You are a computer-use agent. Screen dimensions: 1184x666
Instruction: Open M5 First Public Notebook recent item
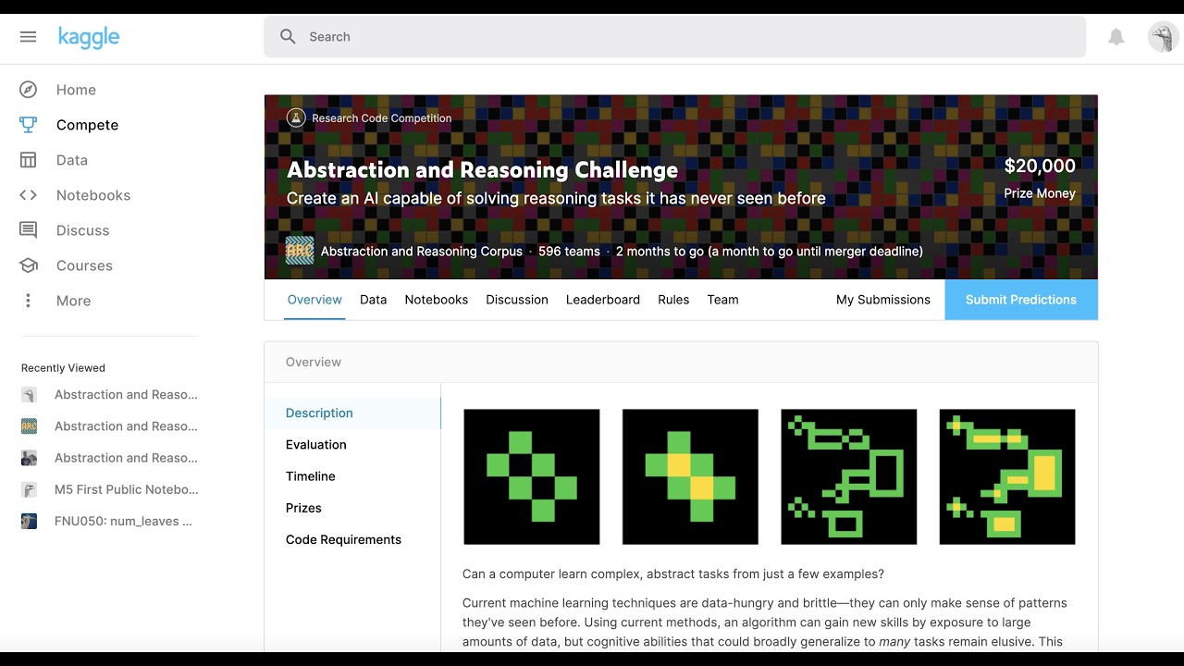(126, 489)
